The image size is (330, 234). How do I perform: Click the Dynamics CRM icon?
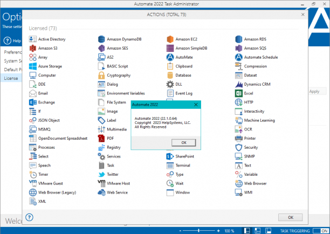click(239, 84)
